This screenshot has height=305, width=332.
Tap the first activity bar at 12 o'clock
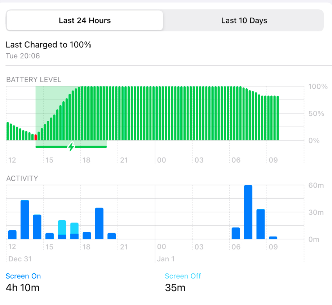point(12,234)
